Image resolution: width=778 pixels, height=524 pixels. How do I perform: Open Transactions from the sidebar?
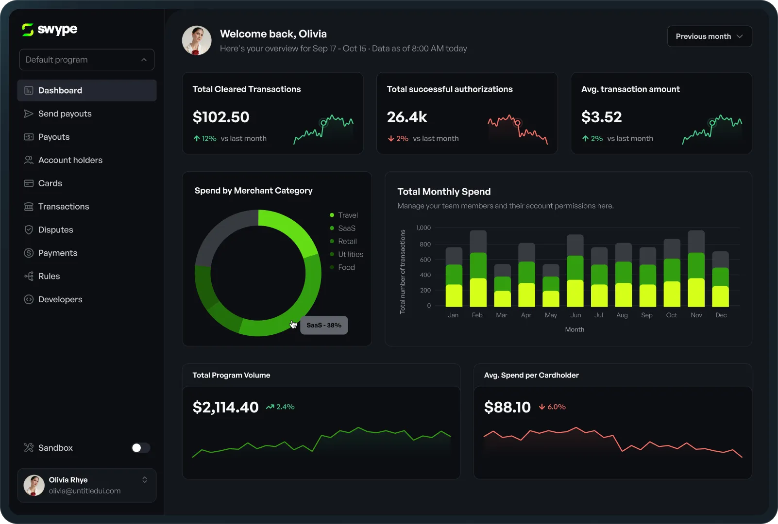(87, 207)
